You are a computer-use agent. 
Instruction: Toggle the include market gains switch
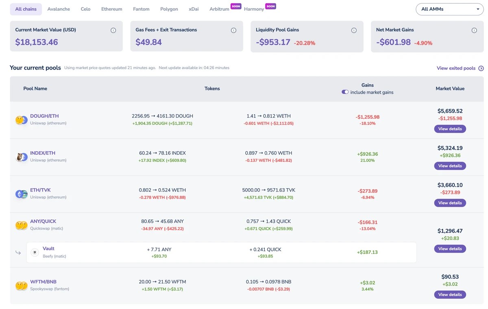click(x=345, y=92)
